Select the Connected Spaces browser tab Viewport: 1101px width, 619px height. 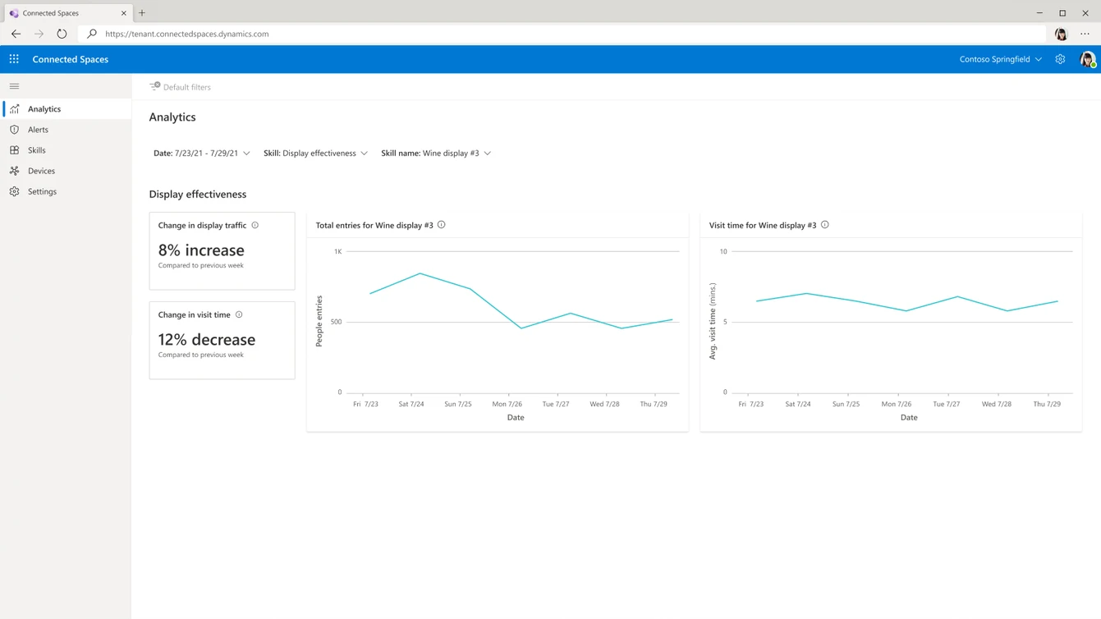tap(68, 13)
